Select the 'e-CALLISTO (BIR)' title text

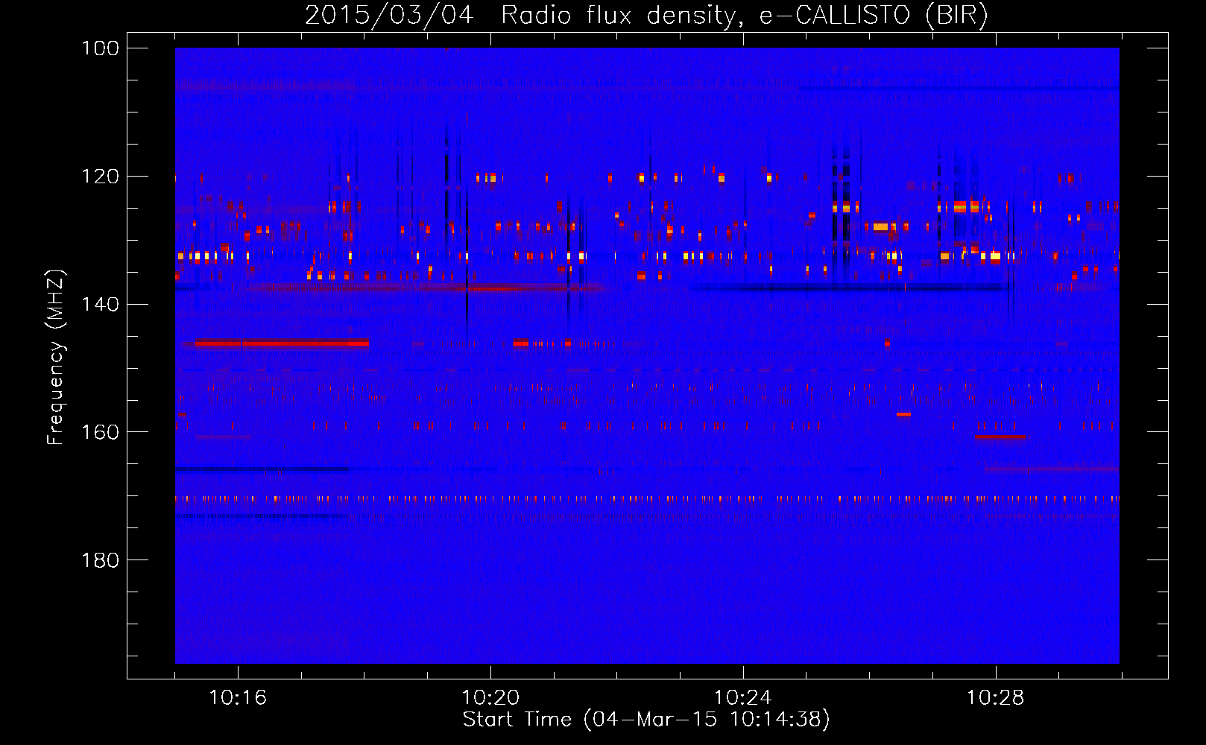[x=874, y=16]
